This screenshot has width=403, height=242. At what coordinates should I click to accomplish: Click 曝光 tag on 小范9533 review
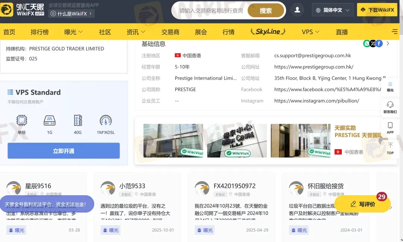110,230
